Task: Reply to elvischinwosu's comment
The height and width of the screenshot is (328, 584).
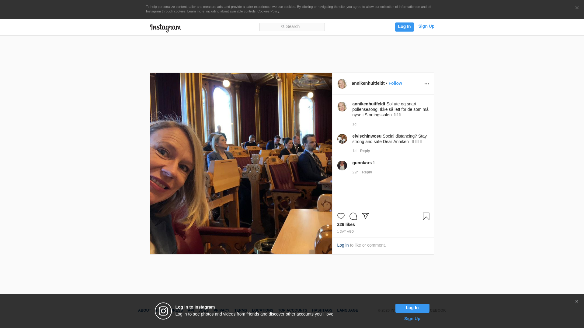Action: pyautogui.click(x=365, y=151)
